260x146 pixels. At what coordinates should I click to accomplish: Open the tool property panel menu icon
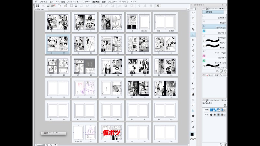[204, 100]
